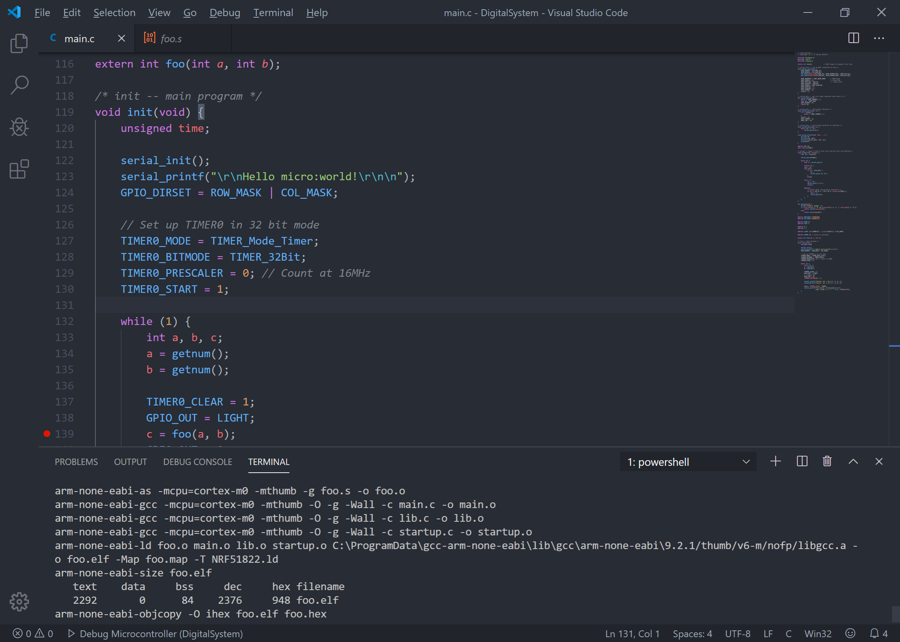Close the terminal panel
Screen dimensions: 900x642
click(879, 461)
